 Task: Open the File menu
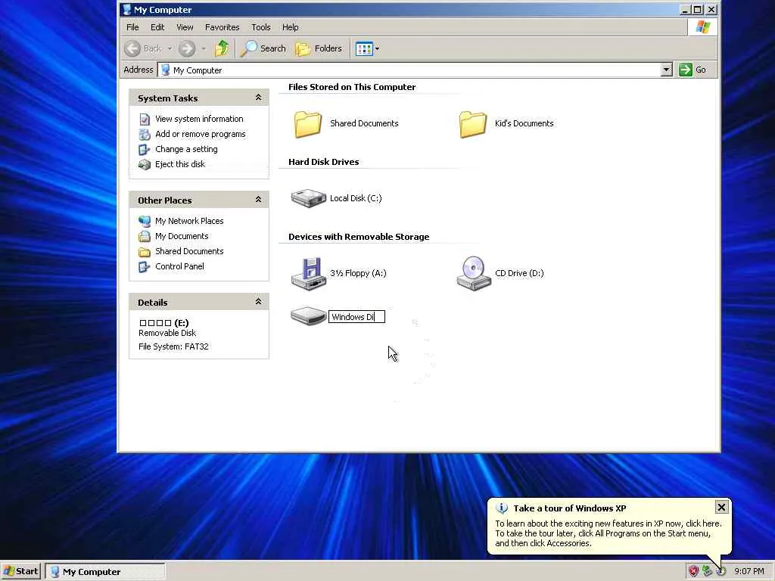click(132, 27)
